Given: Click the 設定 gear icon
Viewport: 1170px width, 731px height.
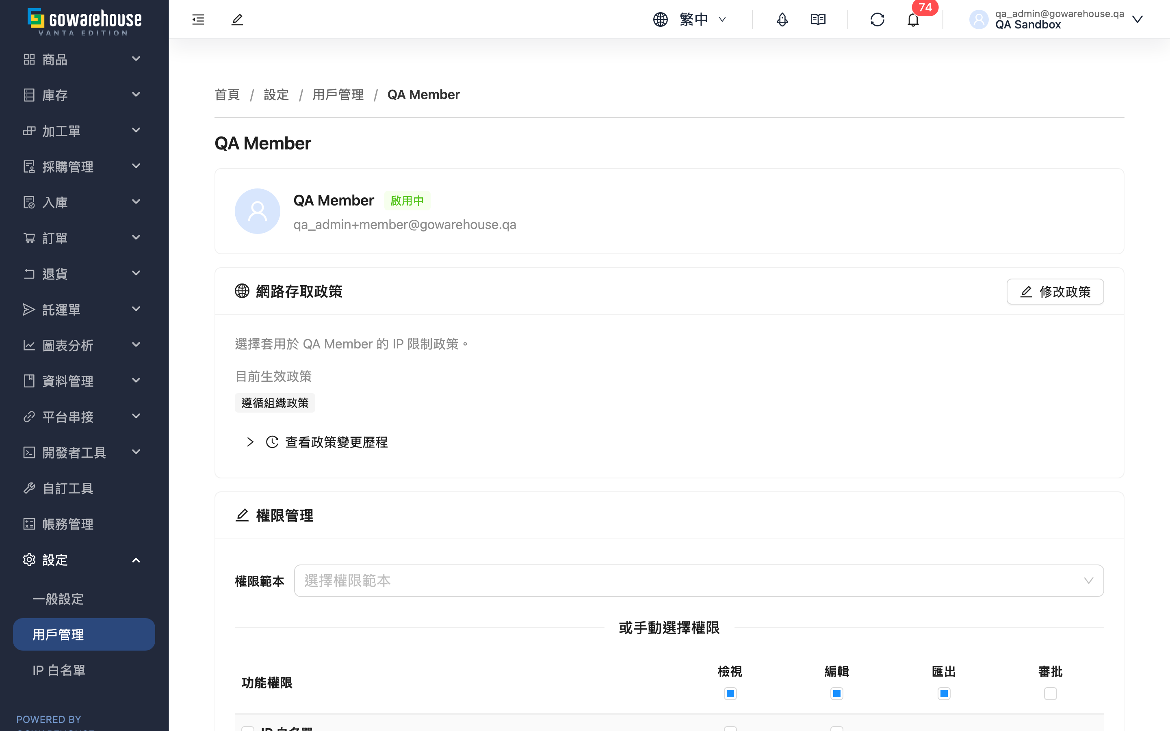Looking at the screenshot, I should pyautogui.click(x=29, y=560).
